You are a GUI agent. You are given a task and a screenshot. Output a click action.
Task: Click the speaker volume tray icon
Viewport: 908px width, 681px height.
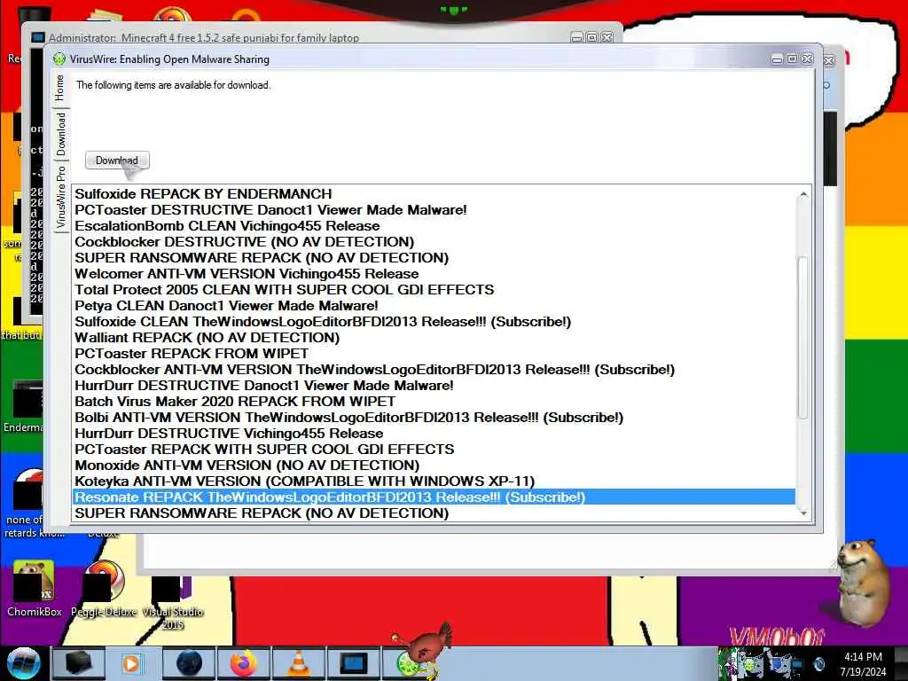tap(818, 664)
